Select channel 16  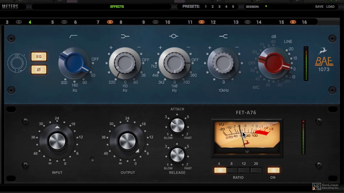tap(304, 22)
